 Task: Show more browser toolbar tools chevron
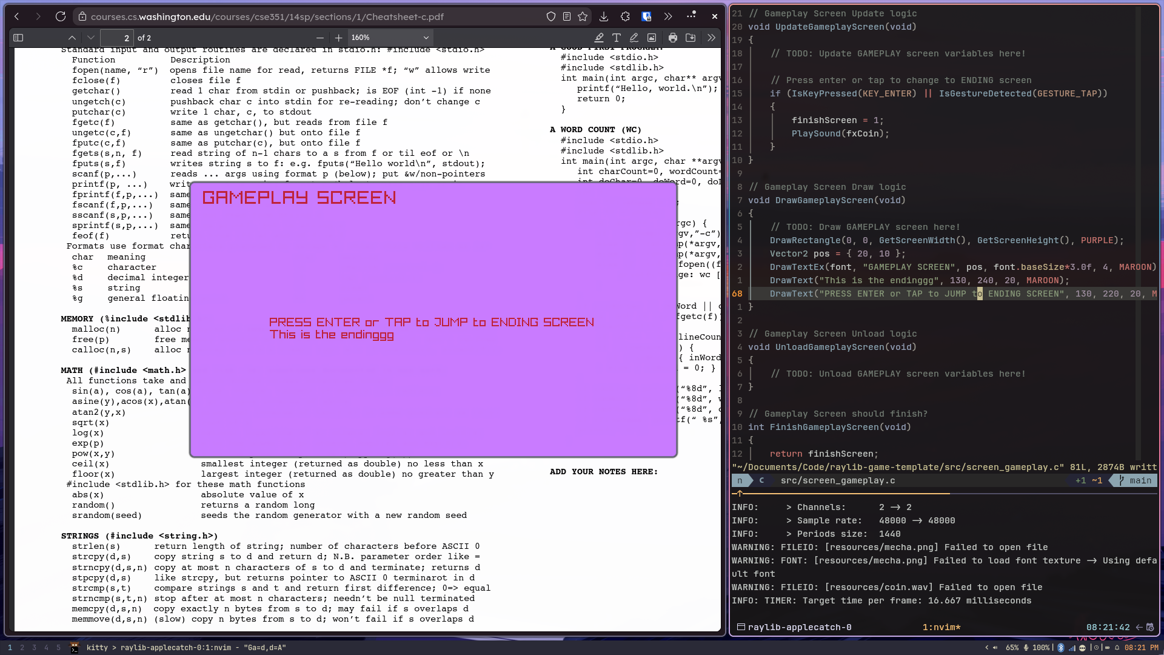[667, 16]
